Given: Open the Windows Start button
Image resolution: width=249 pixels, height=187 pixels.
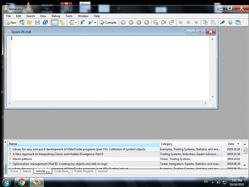Looking at the screenshot, I should [6, 182].
